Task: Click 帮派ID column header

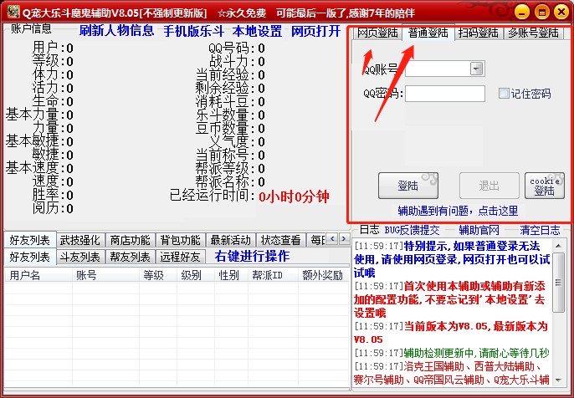Action: pos(273,275)
